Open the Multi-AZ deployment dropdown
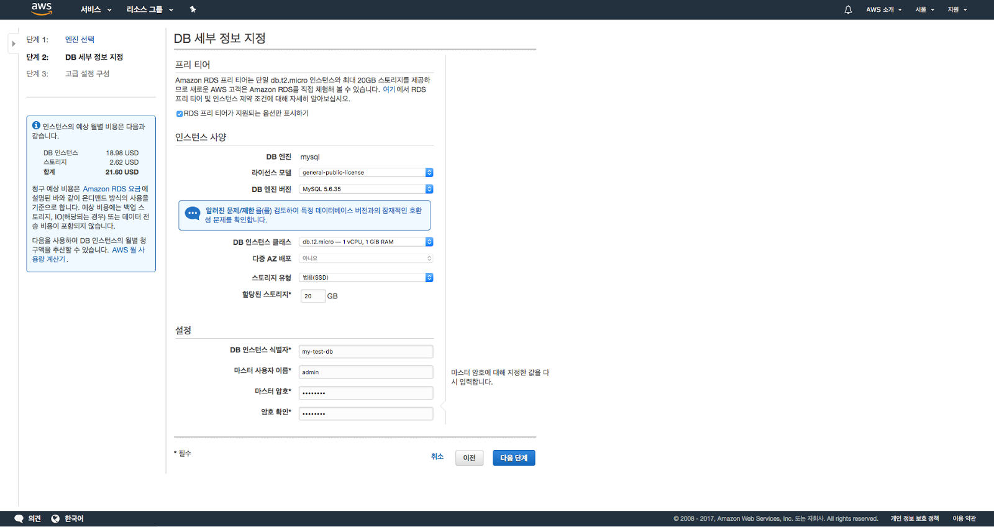 [366, 259]
